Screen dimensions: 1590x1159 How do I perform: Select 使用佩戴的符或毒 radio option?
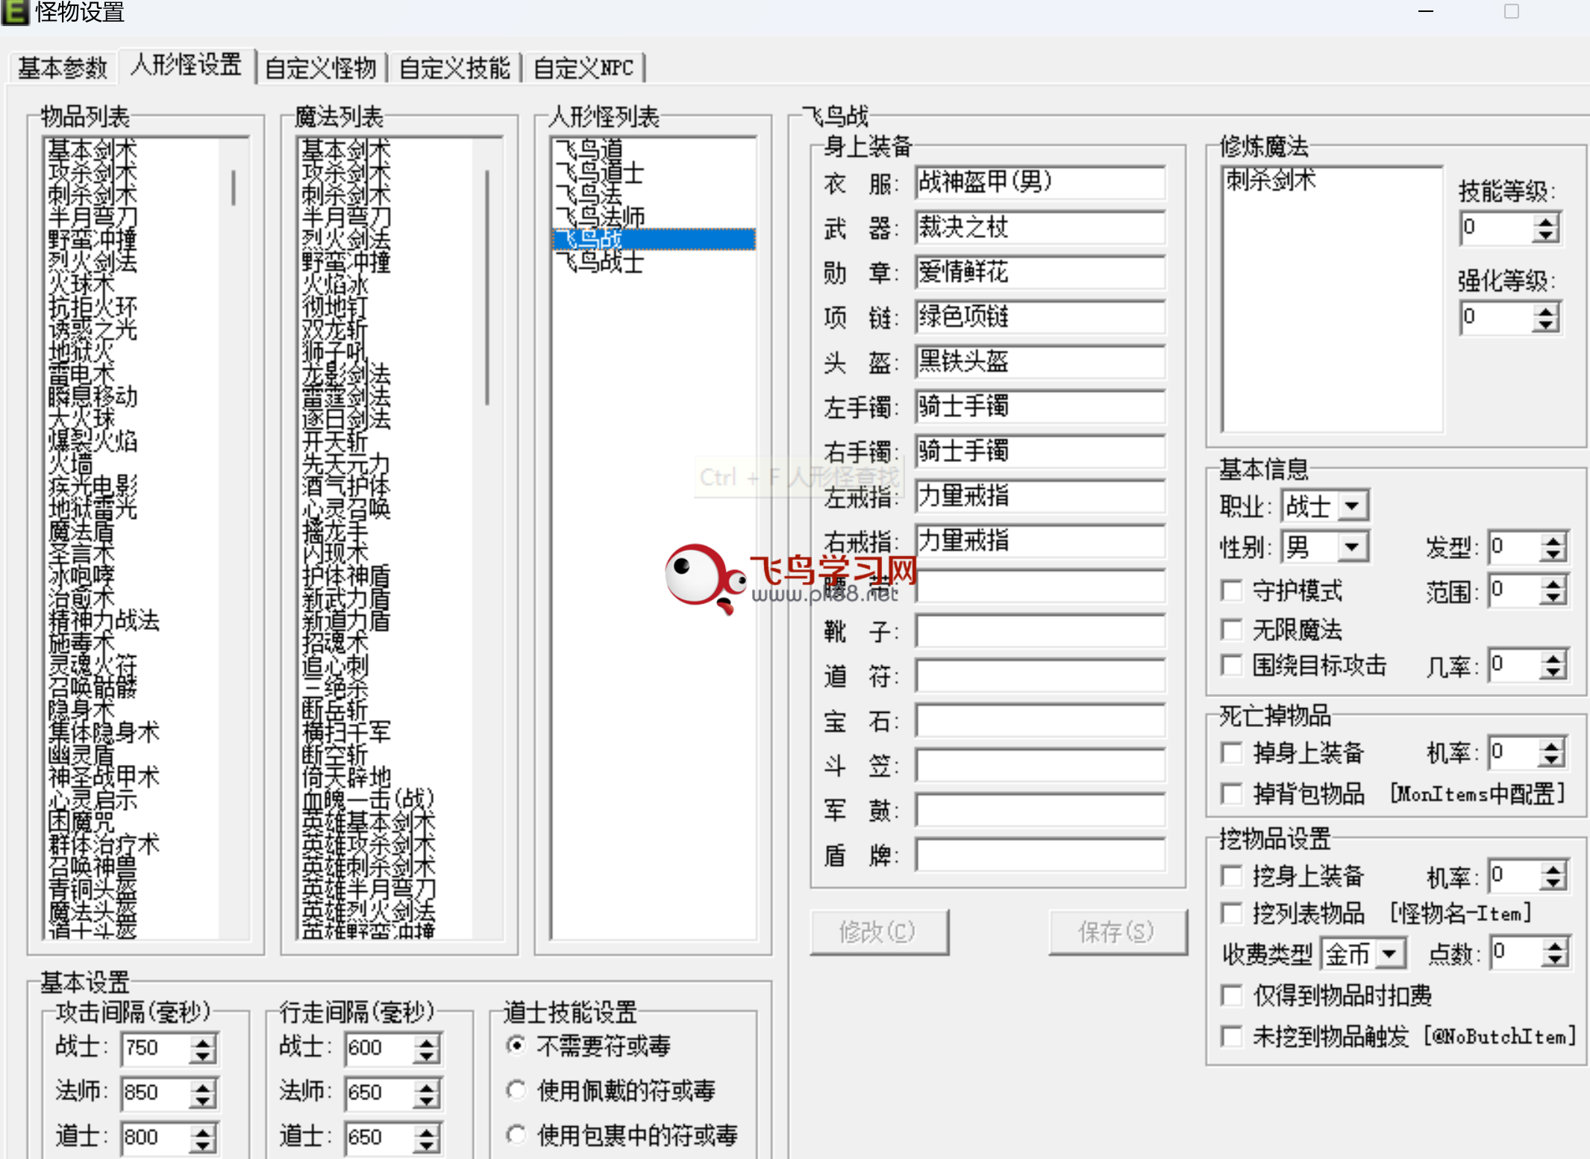pyautogui.click(x=516, y=1090)
